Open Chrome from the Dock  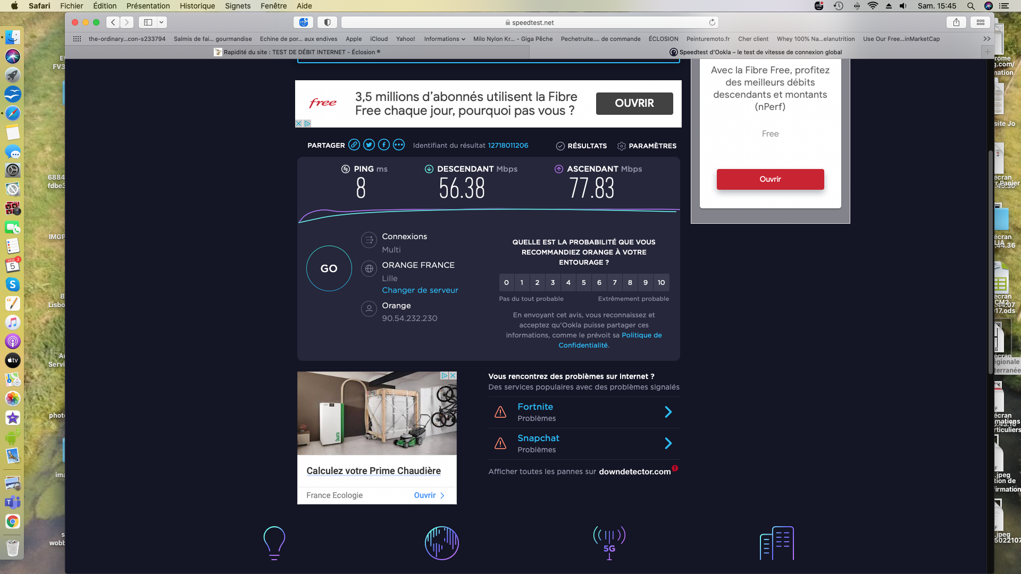[13, 521]
